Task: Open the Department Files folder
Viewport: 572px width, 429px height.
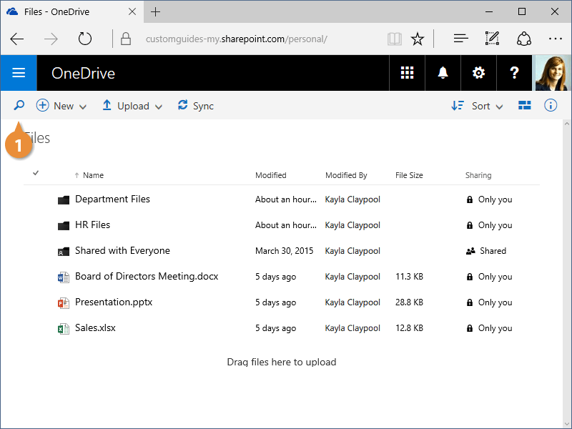Action: (112, 199)
